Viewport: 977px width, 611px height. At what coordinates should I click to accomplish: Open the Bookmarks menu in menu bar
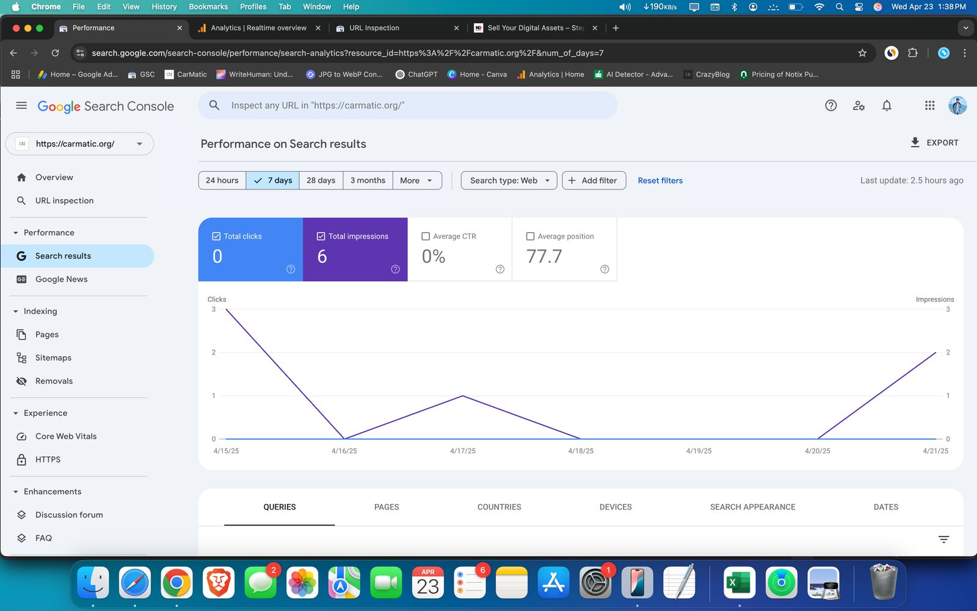[208, 7]
